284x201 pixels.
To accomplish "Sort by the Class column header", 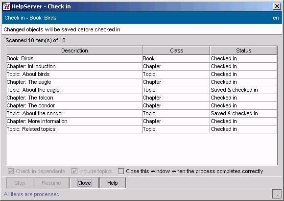I will 176,50.
